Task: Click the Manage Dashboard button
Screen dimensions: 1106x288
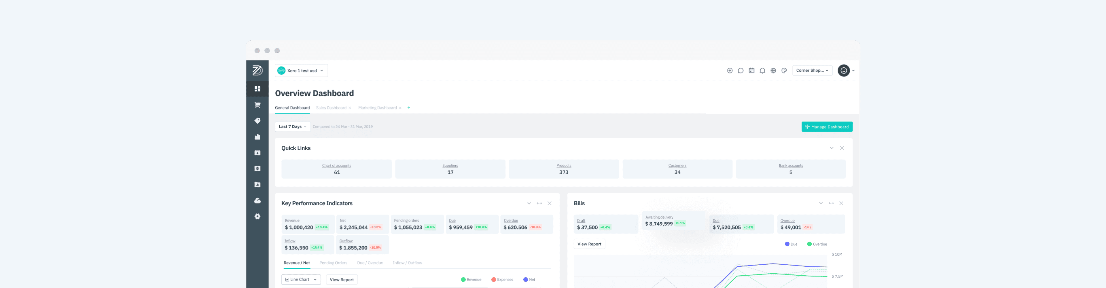Action: 827,127
